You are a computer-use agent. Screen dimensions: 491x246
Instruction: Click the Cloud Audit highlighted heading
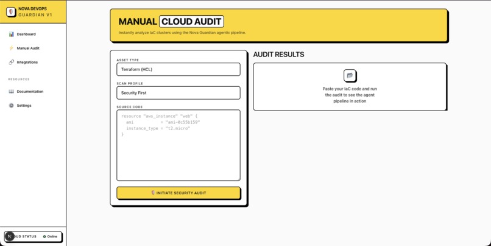click(191, 21)
